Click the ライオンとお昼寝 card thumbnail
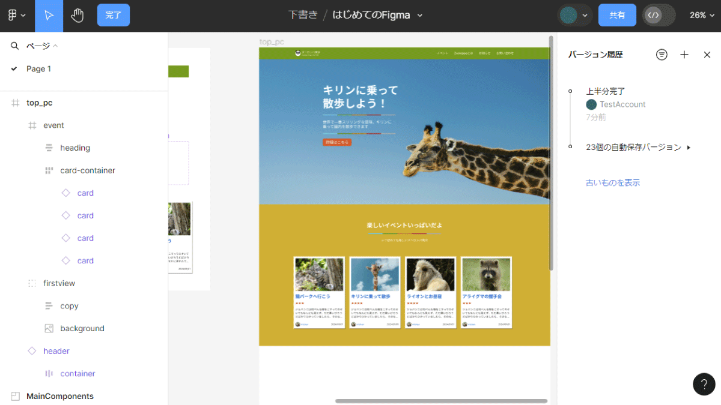This screenshot has height=405, width=721. click(431, 275)
